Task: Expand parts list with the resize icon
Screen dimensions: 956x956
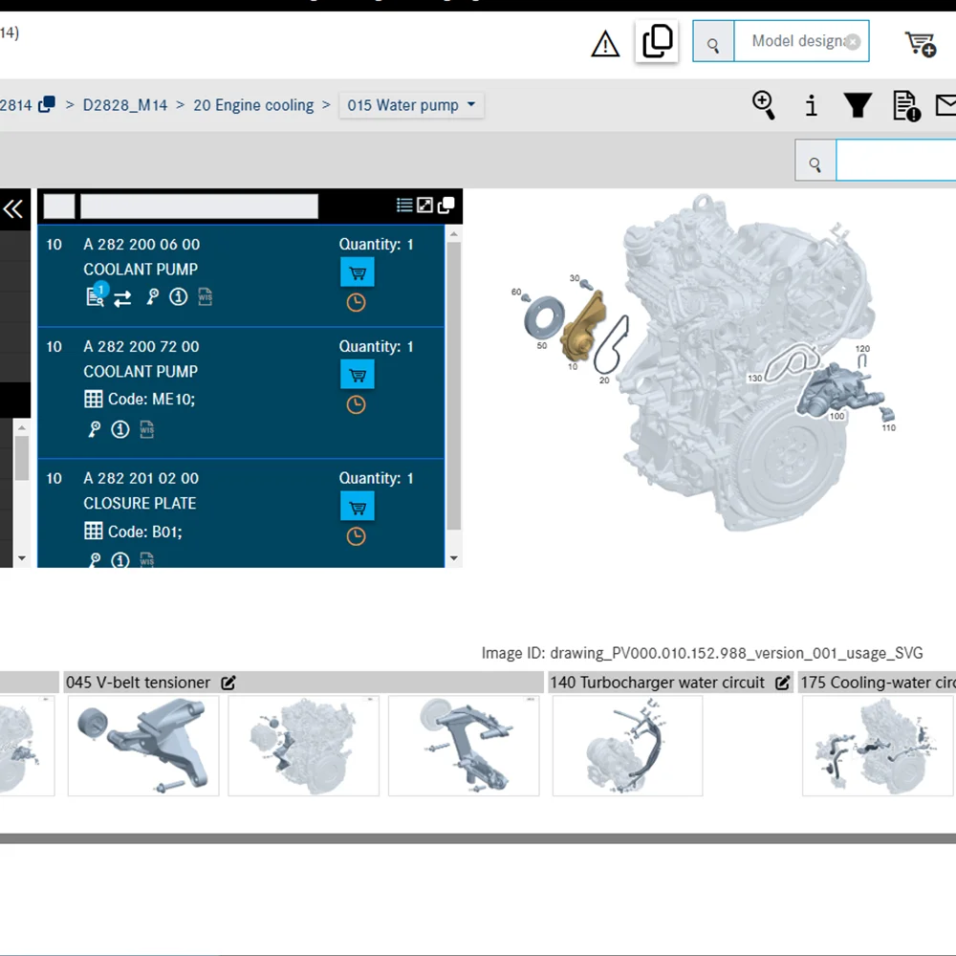Action: click(425, 205)
